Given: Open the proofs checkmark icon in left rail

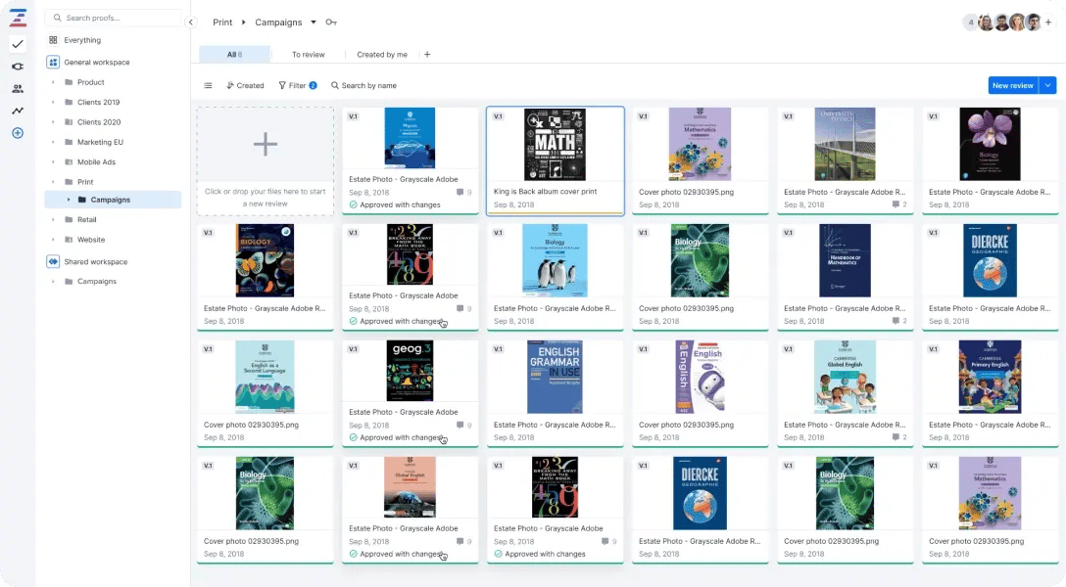Looking at the screenshot, I should (x=17, y=44).
